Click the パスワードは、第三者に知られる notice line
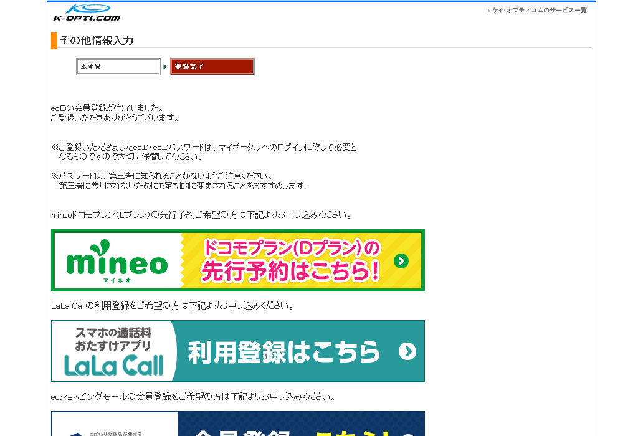The height and width of the screenshot is (436, 638). pos(162,176)
